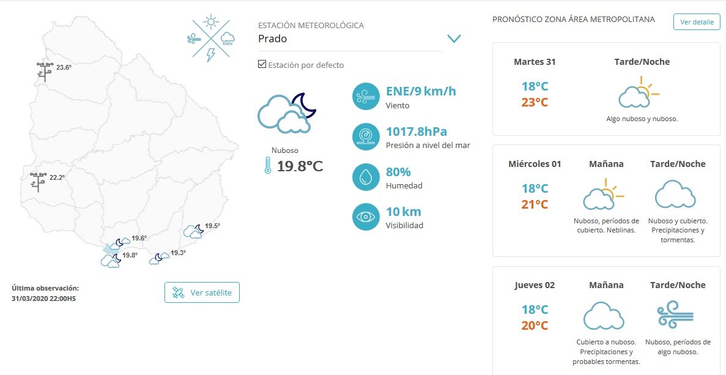Click Jueves 02 Tarde/Noche wind icon
Screen dimensions: 726x375
[x=675, y=315]
